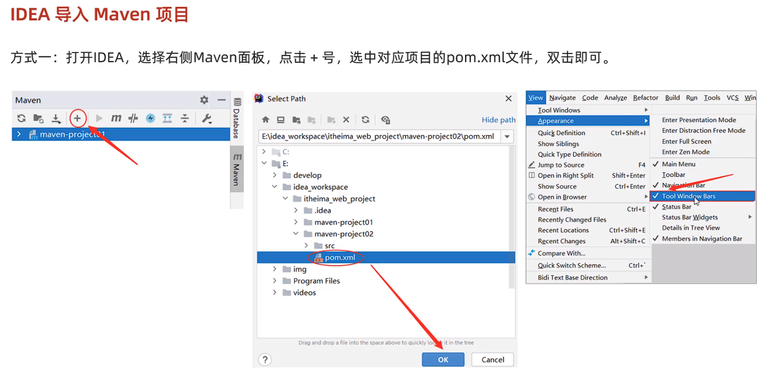
Task: Click Hide path link
Action: (498, 120)
